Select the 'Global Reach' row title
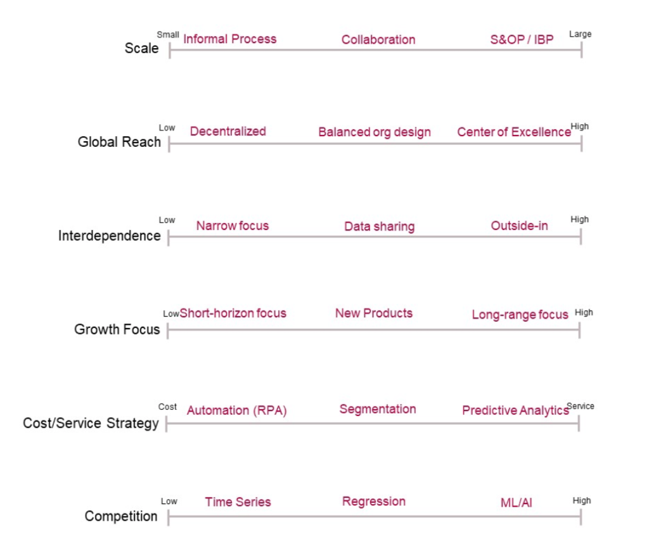The height and width of the screenshot is (551, 649). [119, 142]
